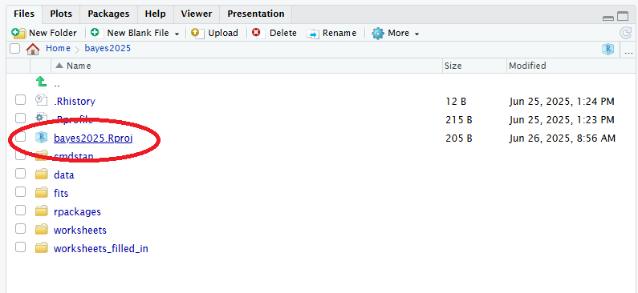Open the .Rhistory file
This screenshot has height=293, width=638.
75,101
